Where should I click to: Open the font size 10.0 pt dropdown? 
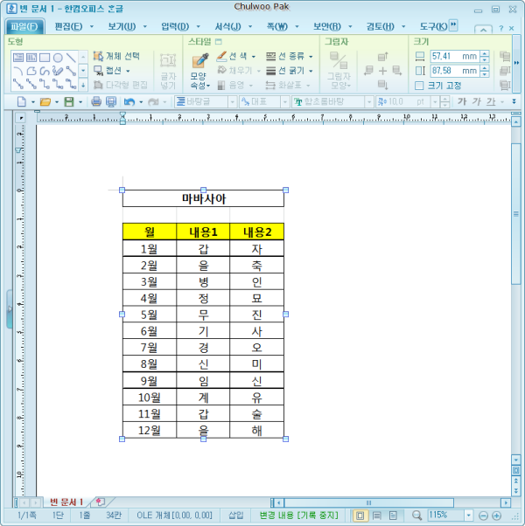click(x=435, y=101)
